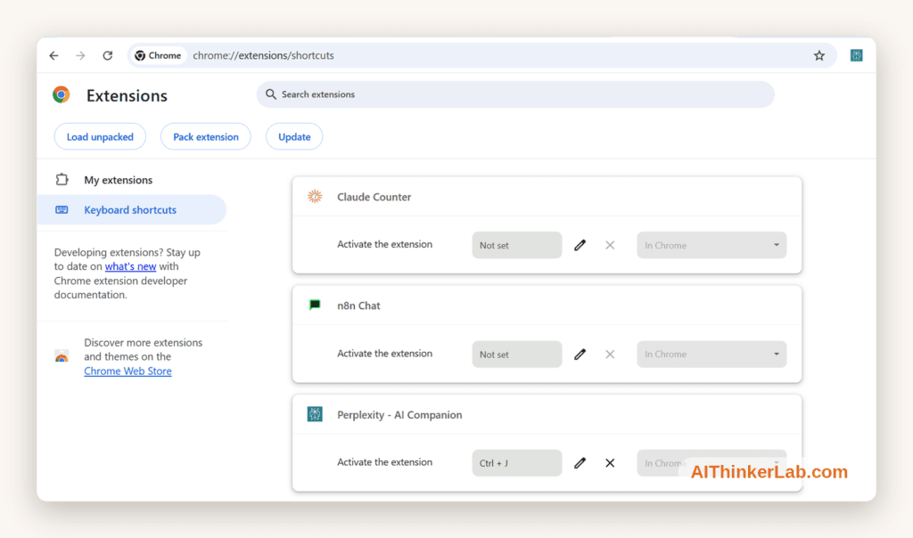Image resolution: width=913 pixels, height=538 pixels.
Task: Click the n8n Chat extension icon
Action: [x=315, y=306]
